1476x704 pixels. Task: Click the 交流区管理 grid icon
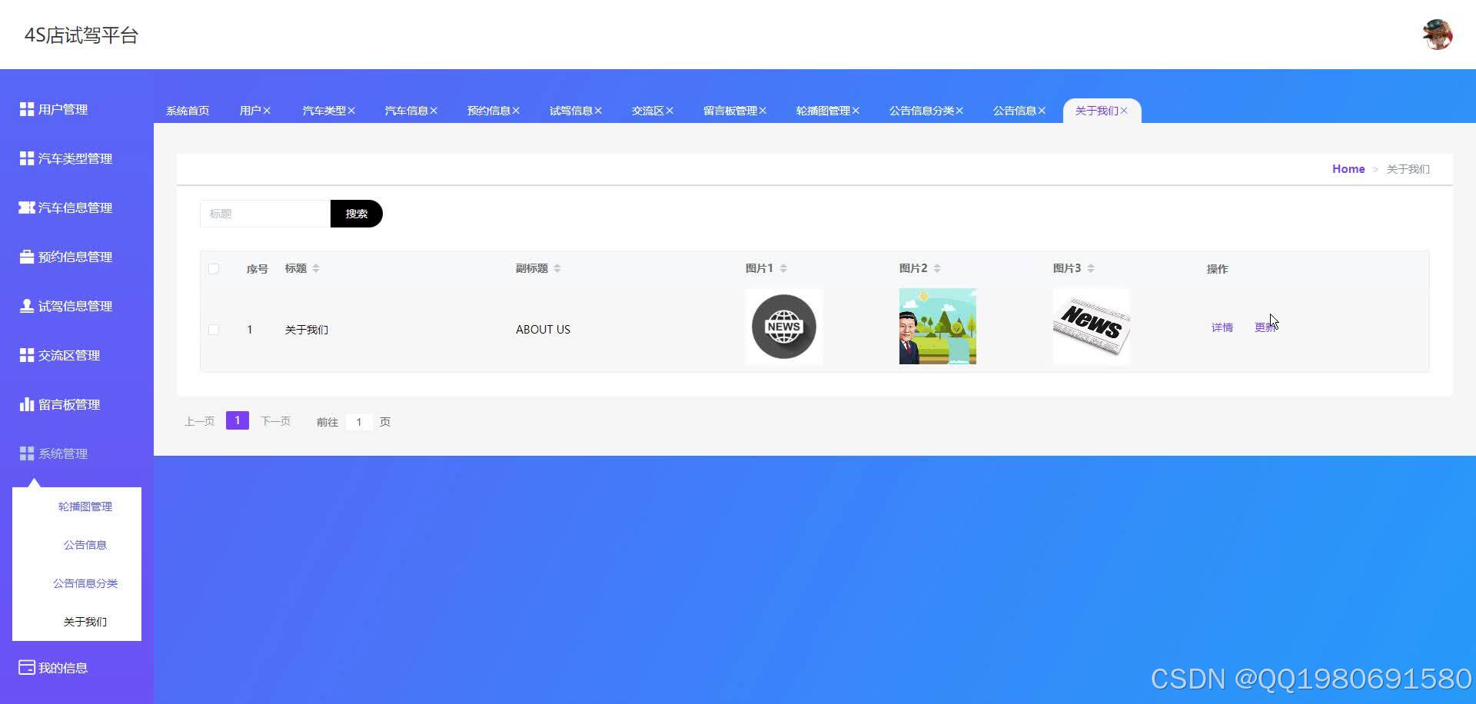click(27, 355)
